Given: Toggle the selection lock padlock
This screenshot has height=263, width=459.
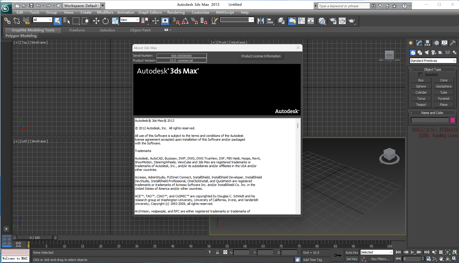Looking at the screenshot, I should click(217, 252).
